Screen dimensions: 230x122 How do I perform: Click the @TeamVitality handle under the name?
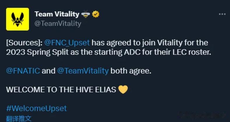pos(58,24)
